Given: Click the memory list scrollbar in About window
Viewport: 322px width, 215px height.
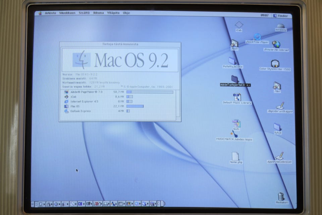Looking at the screenshot, I should coord(178,103).
